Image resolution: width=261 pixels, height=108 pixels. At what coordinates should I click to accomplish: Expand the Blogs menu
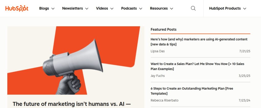[47, 8]
